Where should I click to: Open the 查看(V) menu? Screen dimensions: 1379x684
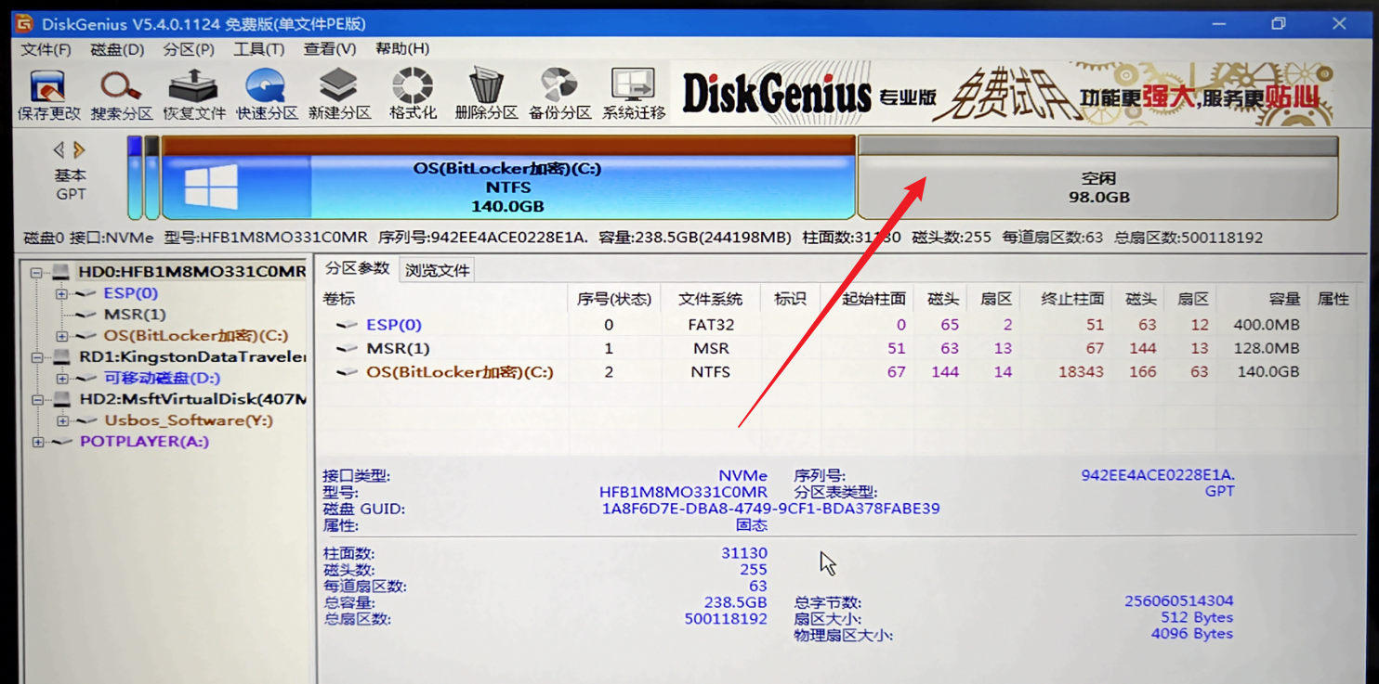click(330, 49)
